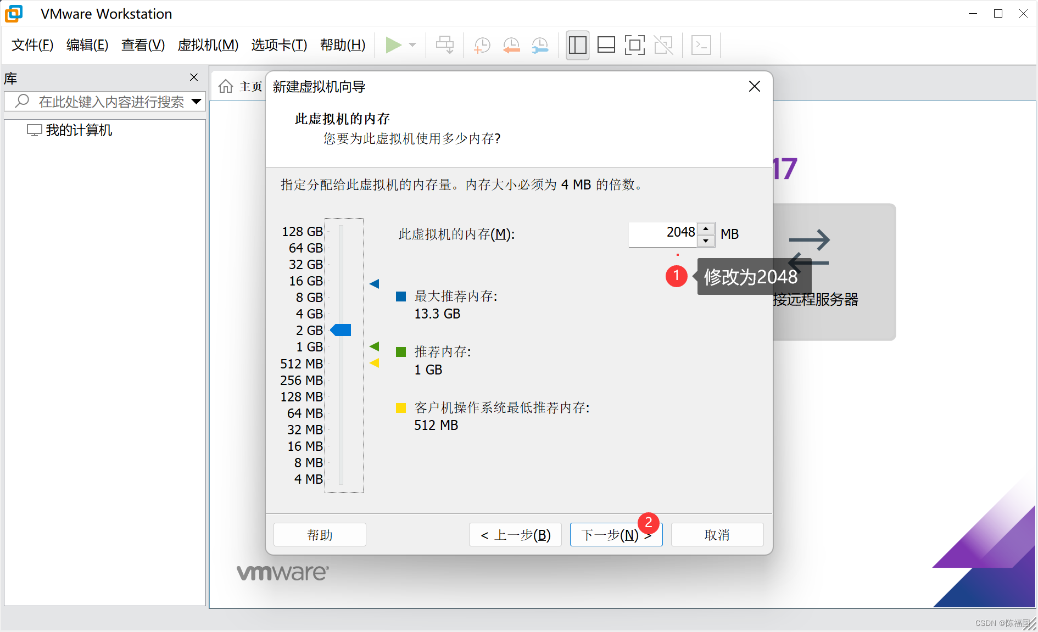The height and width of the screenshot is (632, 1038).
Task: Click the blue maximum recommended memory marker
Action: 375,284
